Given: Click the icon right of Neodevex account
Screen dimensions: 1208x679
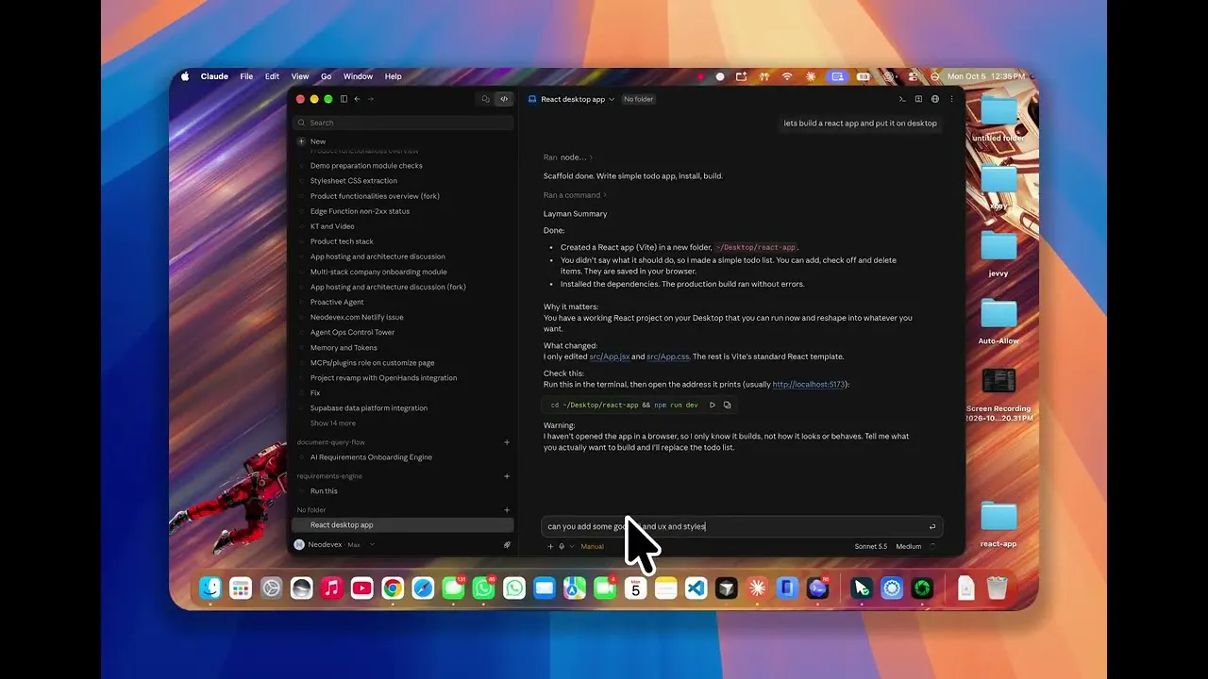Looking at the screenshot, I should pos(507,544).
